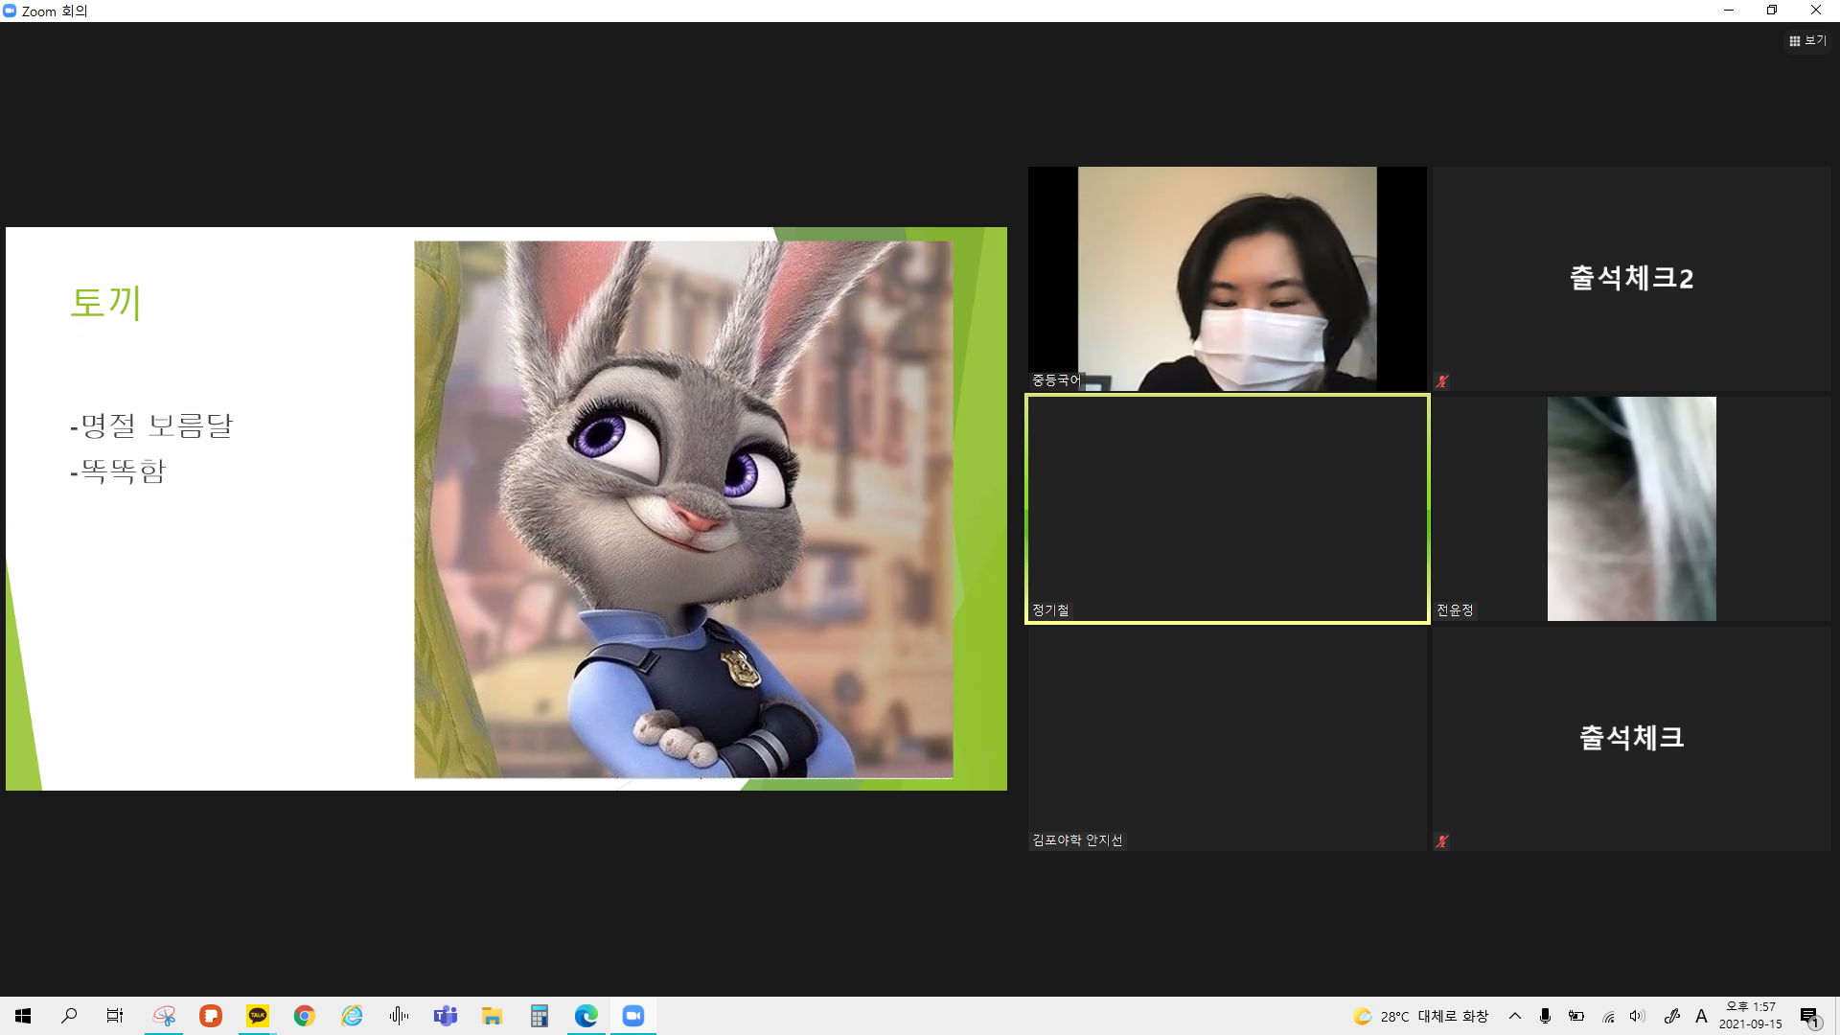Viewport: 1840px width, 1035px height.
Task: Click the 토끼 slide title text
Action: pos(106,302)
